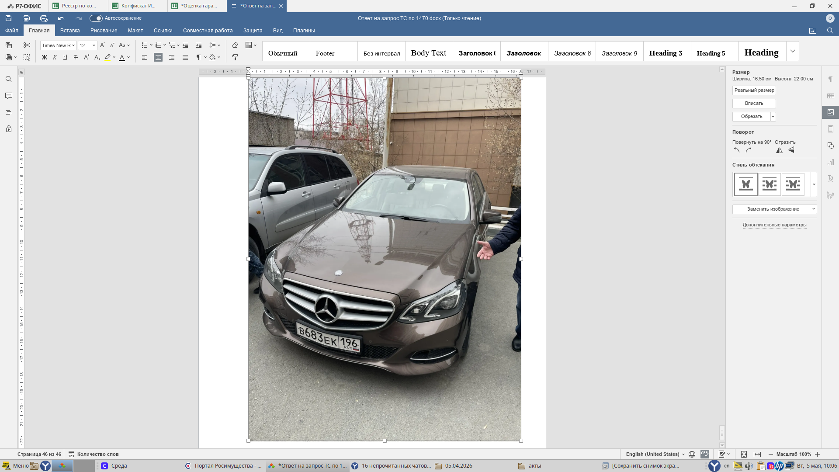The image size is (839, 472).
Task: Click Fit to width icon in status bar
Action: click(757, 455)
